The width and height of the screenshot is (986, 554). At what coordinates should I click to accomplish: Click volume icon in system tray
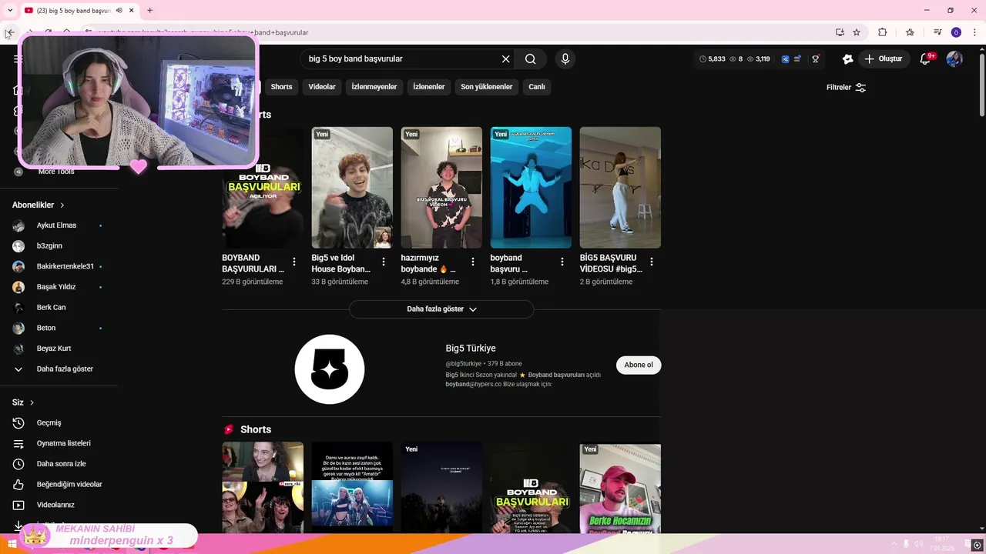[x=918, y=544]
